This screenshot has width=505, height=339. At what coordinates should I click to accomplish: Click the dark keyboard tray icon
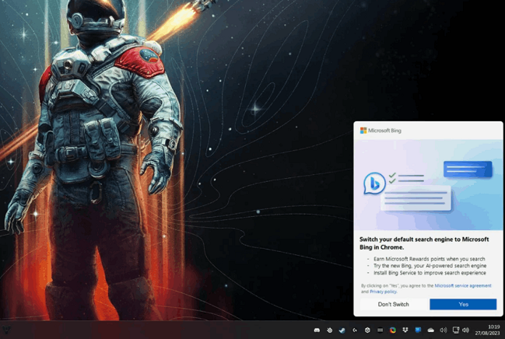click(380, 330)
